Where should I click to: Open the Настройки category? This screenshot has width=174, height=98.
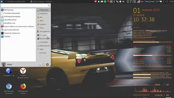point(43,42)
